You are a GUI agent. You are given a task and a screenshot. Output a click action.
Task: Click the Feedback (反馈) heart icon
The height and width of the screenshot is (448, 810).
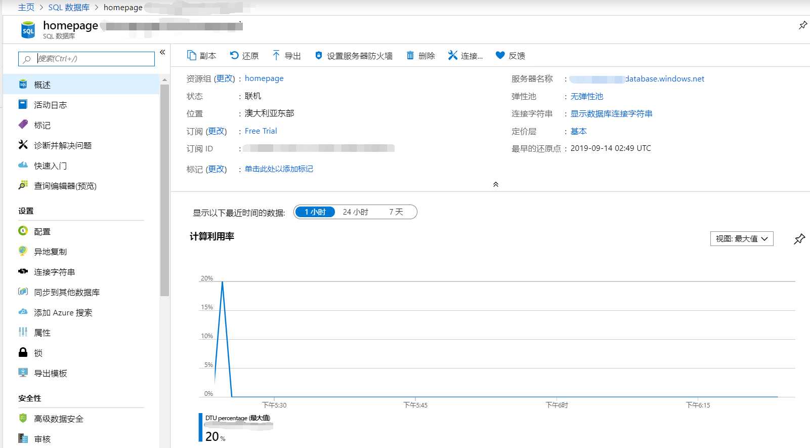click(500, 55)
